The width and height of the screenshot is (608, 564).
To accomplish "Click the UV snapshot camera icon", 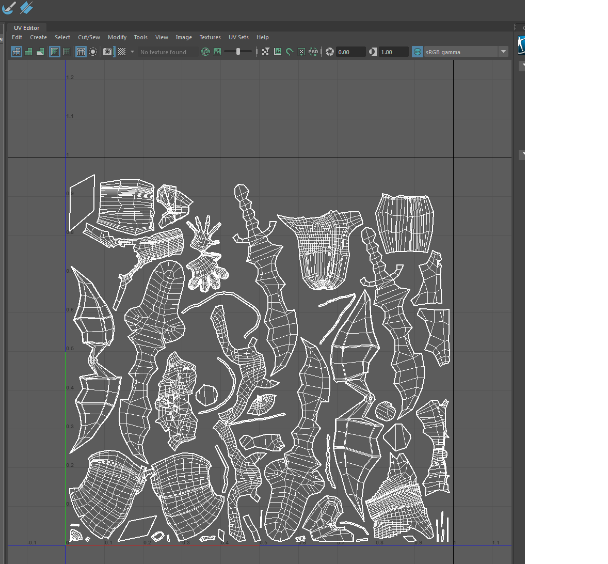I will click(x=107, y=52).
